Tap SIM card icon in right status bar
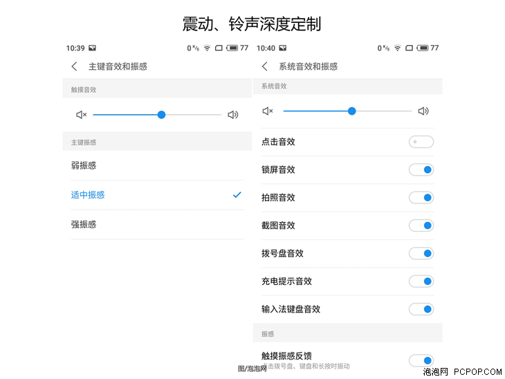Viewport: 505px width, 379px height. click(409, 48)
